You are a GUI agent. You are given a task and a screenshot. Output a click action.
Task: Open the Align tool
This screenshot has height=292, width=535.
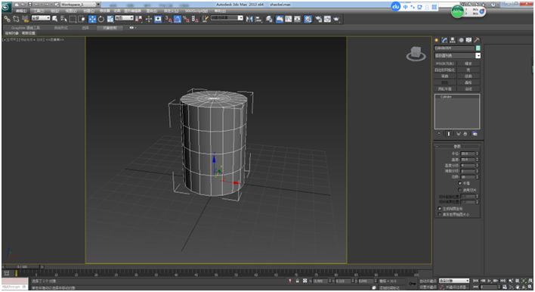[259, 19]
